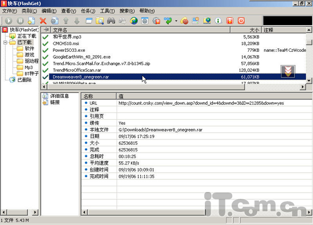Image resolution: width=313 pixels, height=225 pixels.
Task: Click the 文件名 column header
Action: tap(140, 30)
